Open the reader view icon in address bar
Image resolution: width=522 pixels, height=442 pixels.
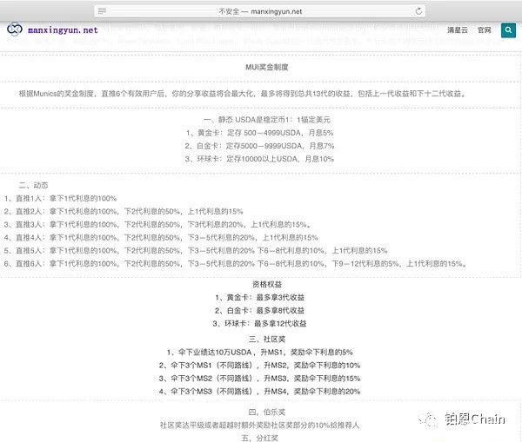click(102, 11)
